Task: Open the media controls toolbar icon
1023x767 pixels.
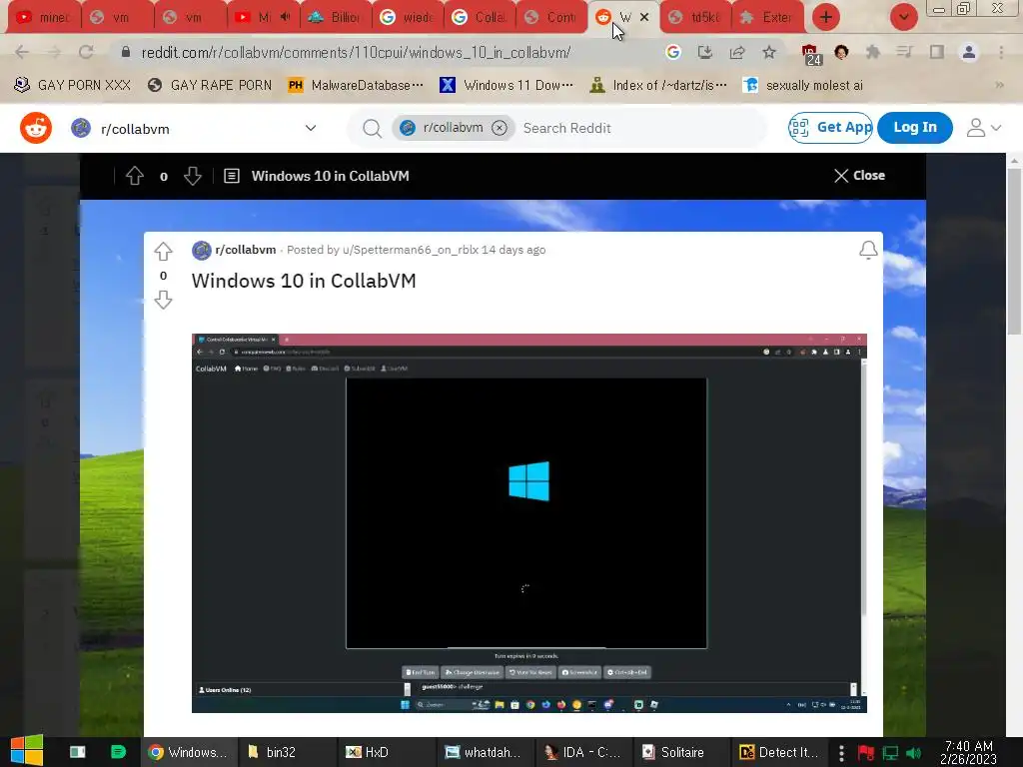Action: (x=905, y=52)
